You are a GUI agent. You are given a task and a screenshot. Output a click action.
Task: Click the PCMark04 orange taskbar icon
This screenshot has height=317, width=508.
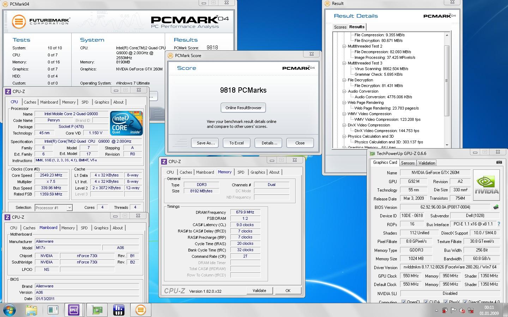(140, 310)
